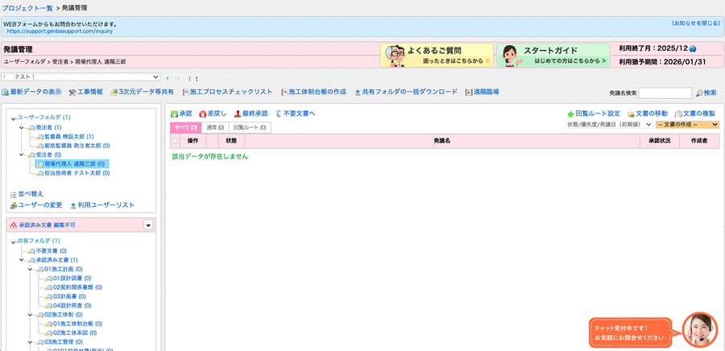The width and height of the screenshot is (725, 351).
Task: Open the テスト project selector dropdown
Action: pos(81,77)
